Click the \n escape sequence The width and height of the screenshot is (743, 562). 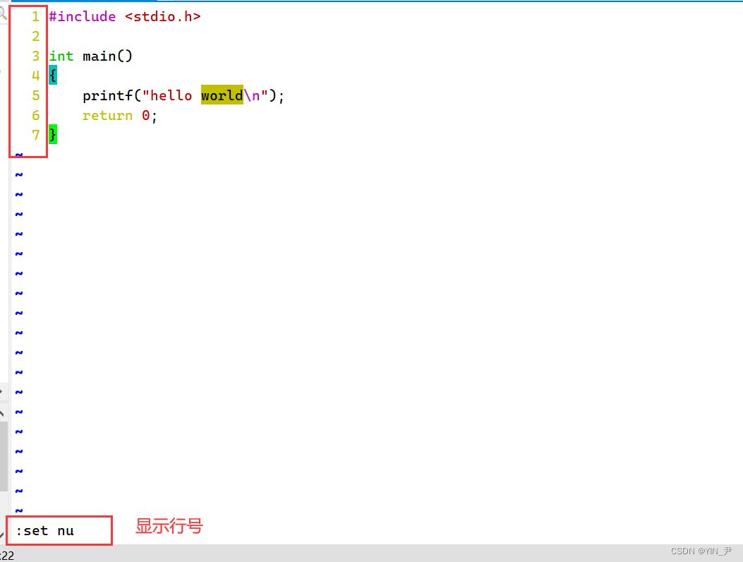click(x=252, y=95)
